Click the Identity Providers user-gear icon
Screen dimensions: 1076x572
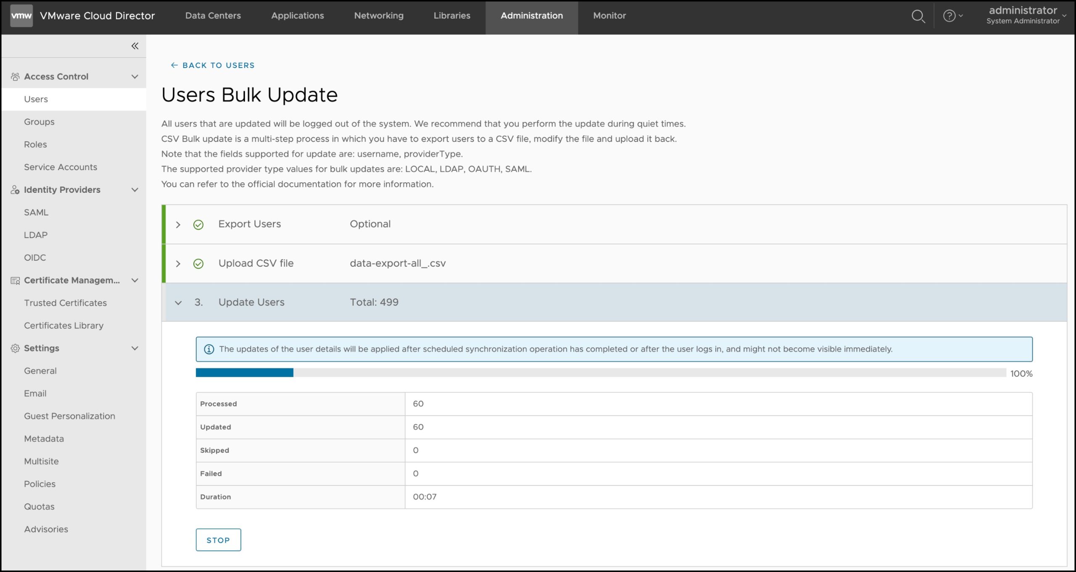(x=15, y=190)
